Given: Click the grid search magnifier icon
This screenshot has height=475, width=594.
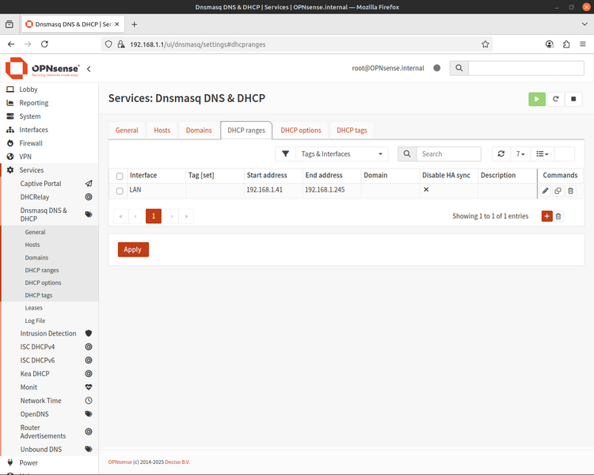Looking at the screenshot, I should tap(407, 154).
